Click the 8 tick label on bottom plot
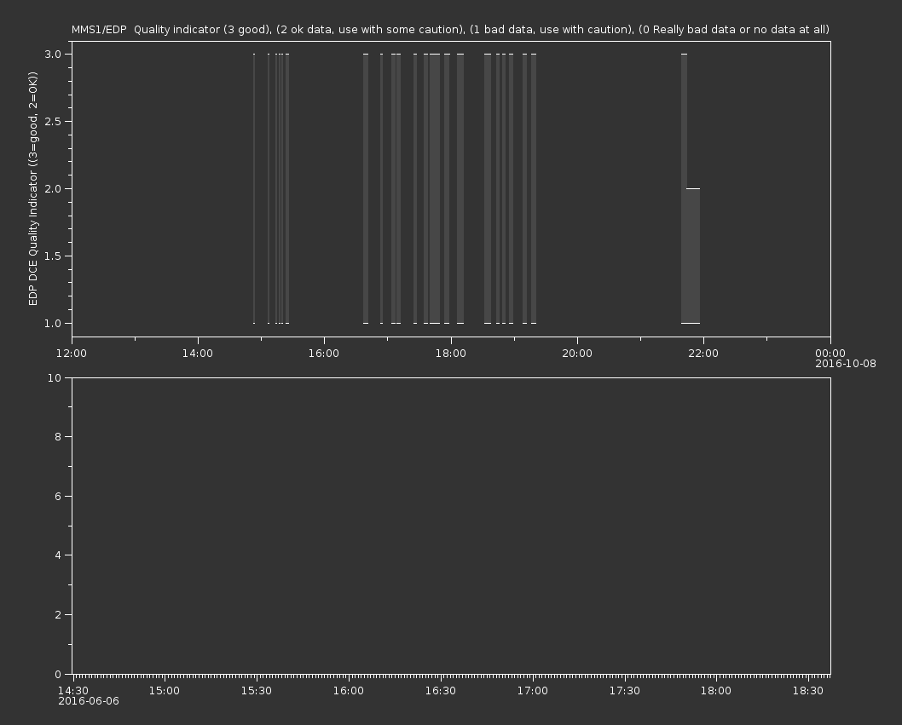 point(58,437)
